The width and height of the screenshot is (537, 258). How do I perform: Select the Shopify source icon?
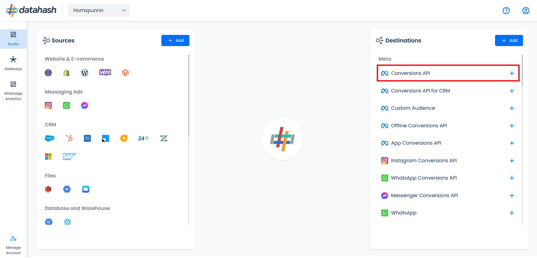(x=66, y=73)
